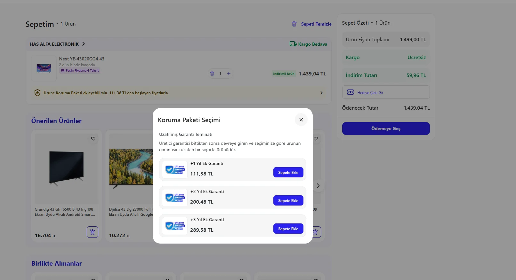Expand the Koruma Paketi banner arrow
This screenshot has height=280, width=516.
coord(321,93)
